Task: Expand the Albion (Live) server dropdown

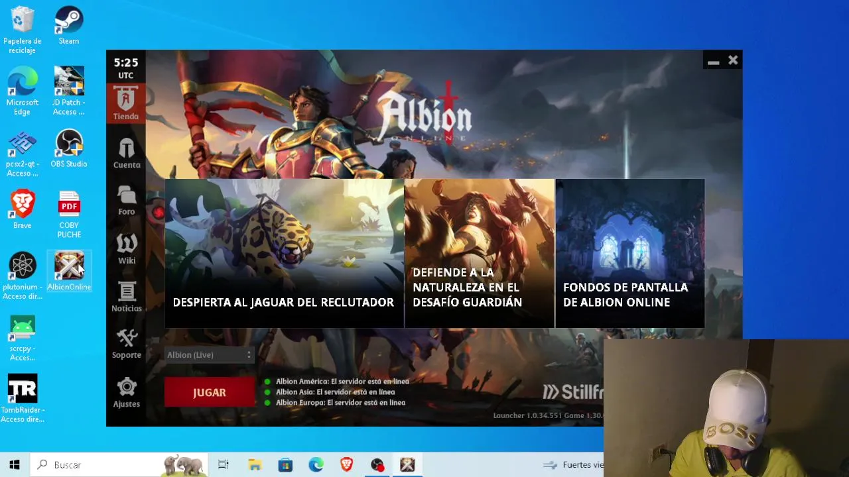Action: pos(210,355)
